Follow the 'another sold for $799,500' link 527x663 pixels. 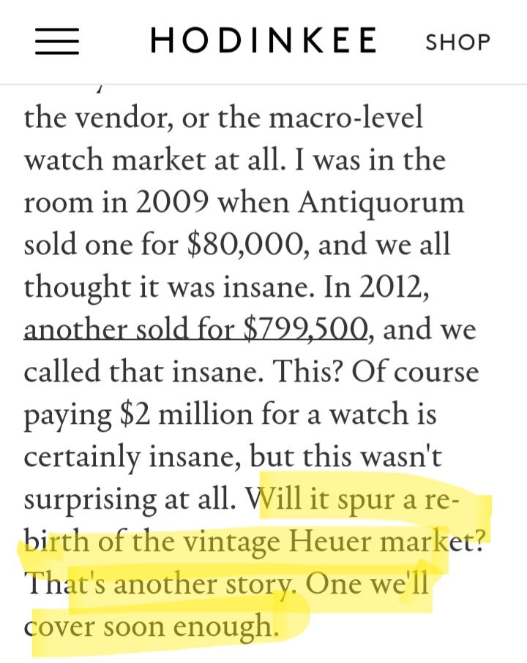tap(195, 330)
